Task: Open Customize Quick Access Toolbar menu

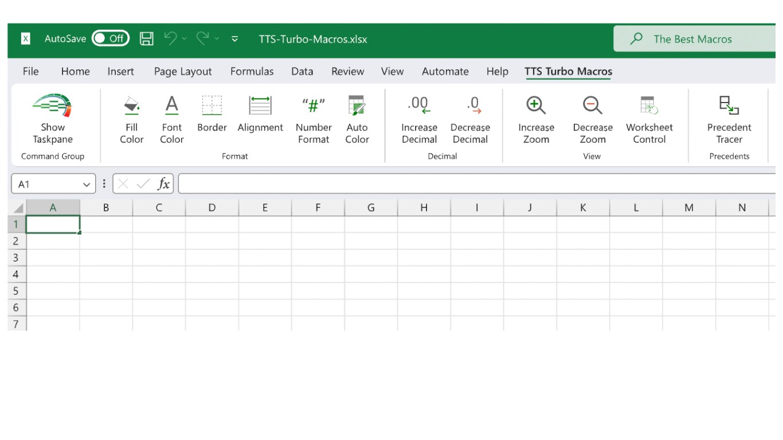Action: pos(234,39)
